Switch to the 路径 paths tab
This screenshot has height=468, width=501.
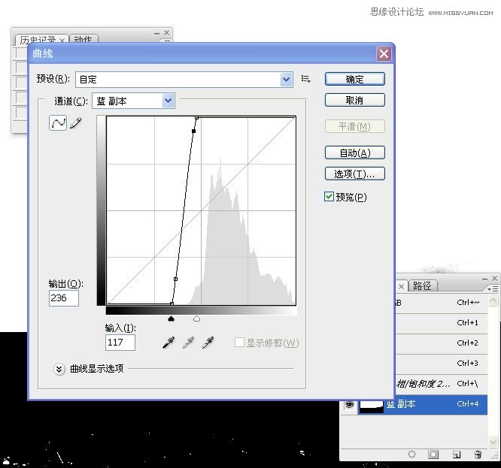click(x=422, y=286)
